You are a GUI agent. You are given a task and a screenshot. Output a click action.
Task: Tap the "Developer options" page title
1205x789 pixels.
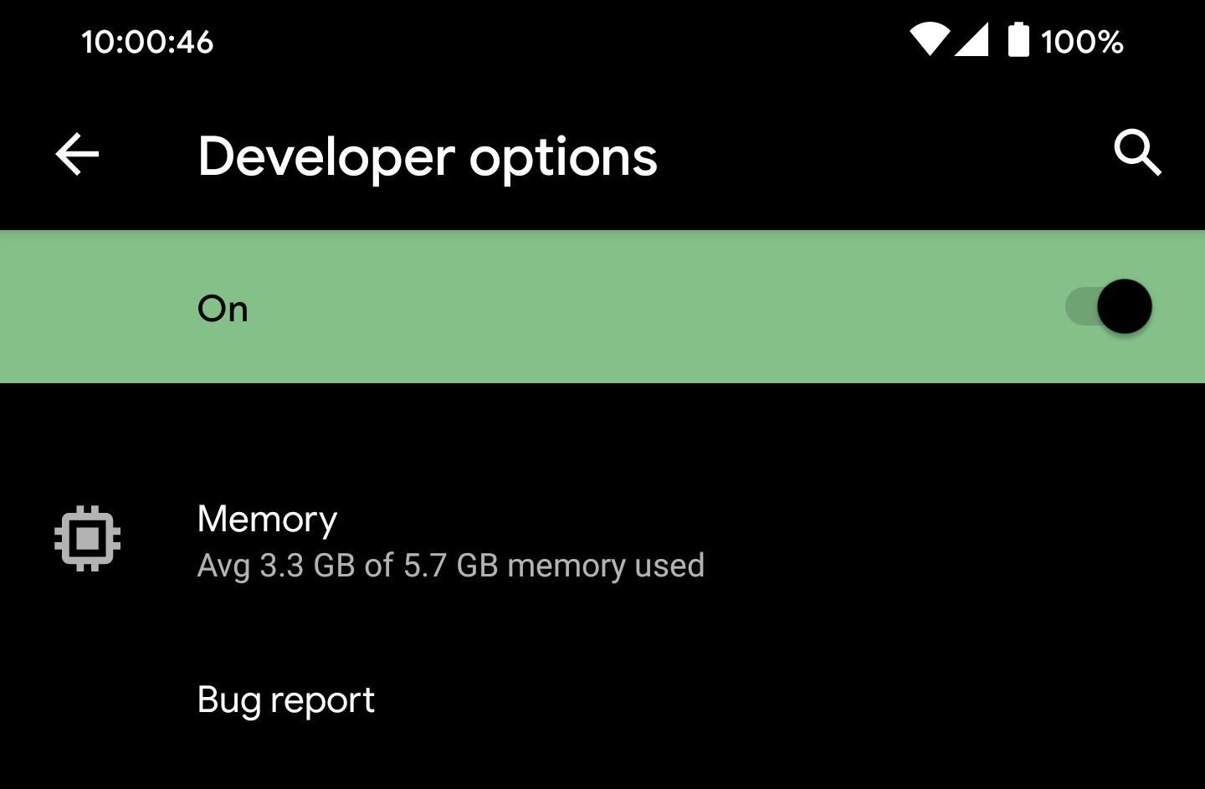point(428,156)
